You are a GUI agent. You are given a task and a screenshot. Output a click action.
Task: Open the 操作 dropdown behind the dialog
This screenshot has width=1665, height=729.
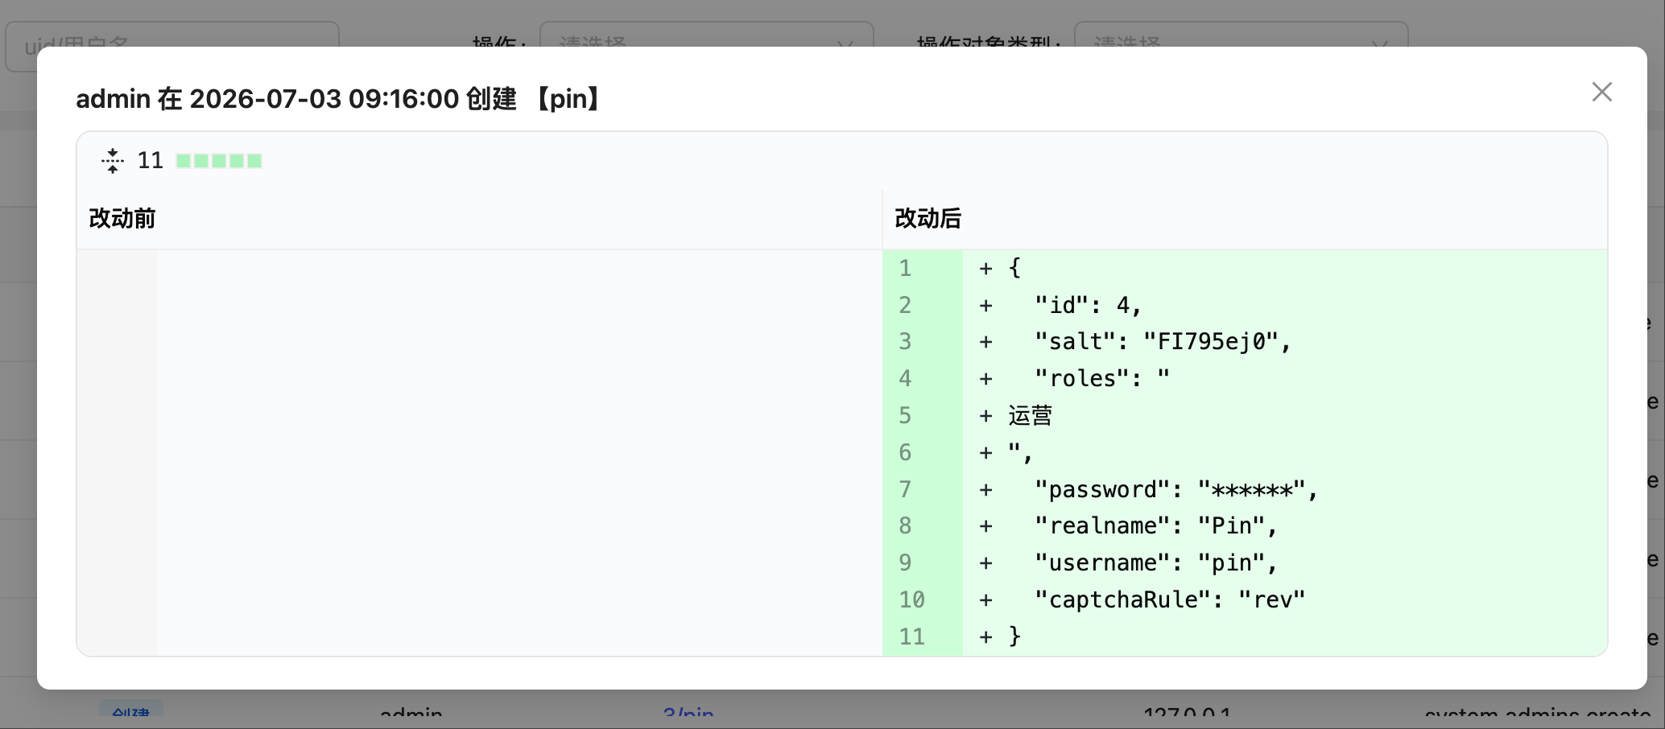tap(706, 34)
